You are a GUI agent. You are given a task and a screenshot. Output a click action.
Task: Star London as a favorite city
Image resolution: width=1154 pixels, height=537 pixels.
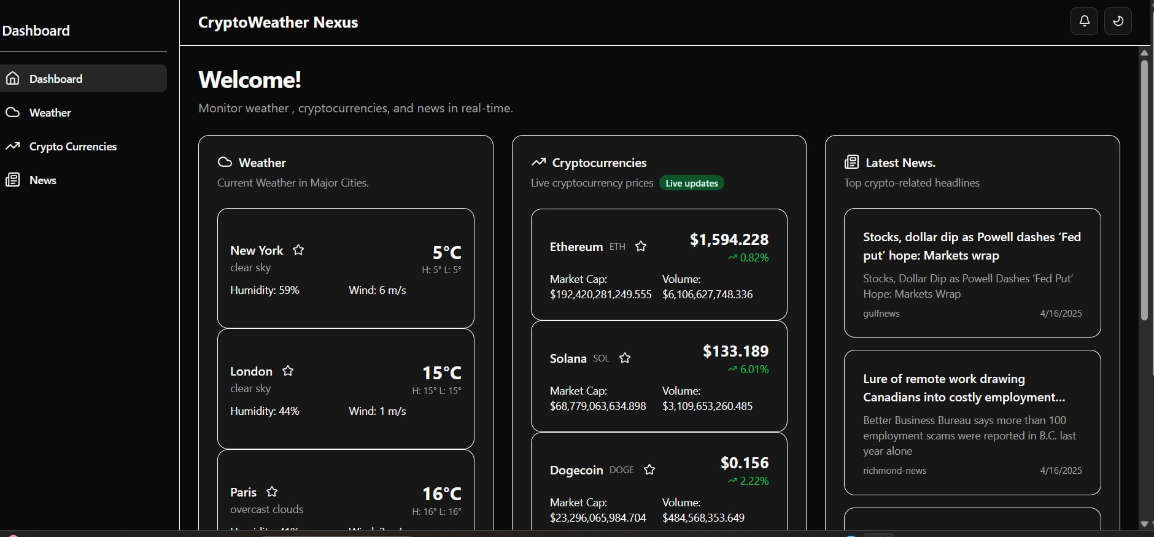click(288, 371)
